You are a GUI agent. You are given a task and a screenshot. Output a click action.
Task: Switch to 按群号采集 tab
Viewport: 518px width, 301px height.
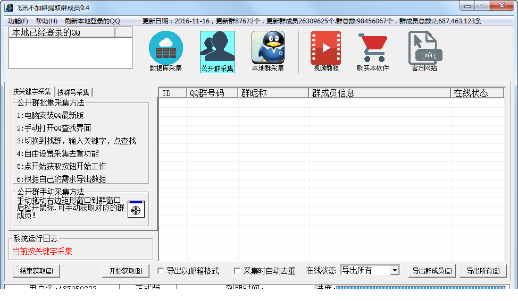(73, 92)
